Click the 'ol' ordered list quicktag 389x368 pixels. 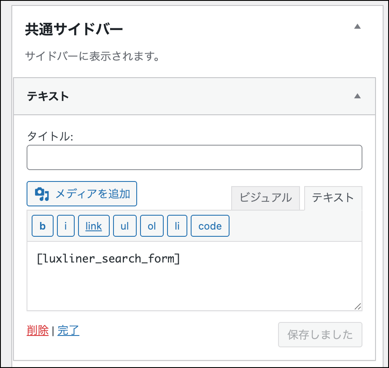pos(152,226)
